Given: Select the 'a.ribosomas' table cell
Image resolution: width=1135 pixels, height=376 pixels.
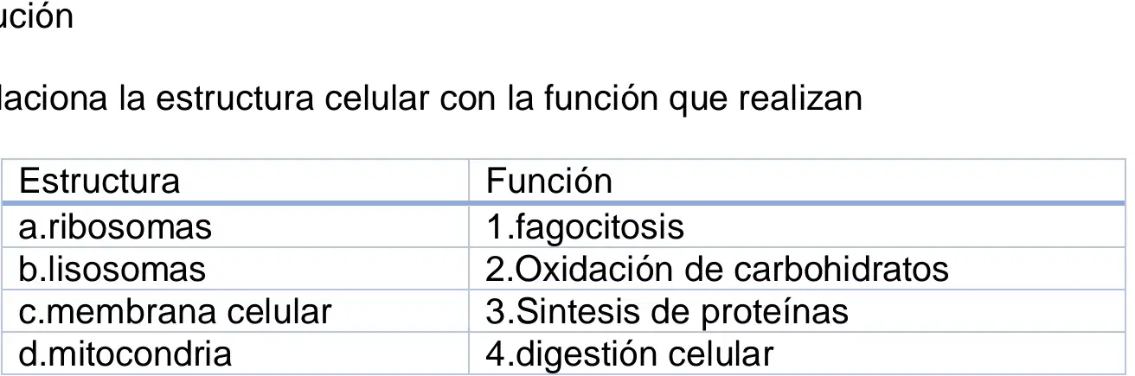Looking at the screenshot, I should [x=240, y=226].
